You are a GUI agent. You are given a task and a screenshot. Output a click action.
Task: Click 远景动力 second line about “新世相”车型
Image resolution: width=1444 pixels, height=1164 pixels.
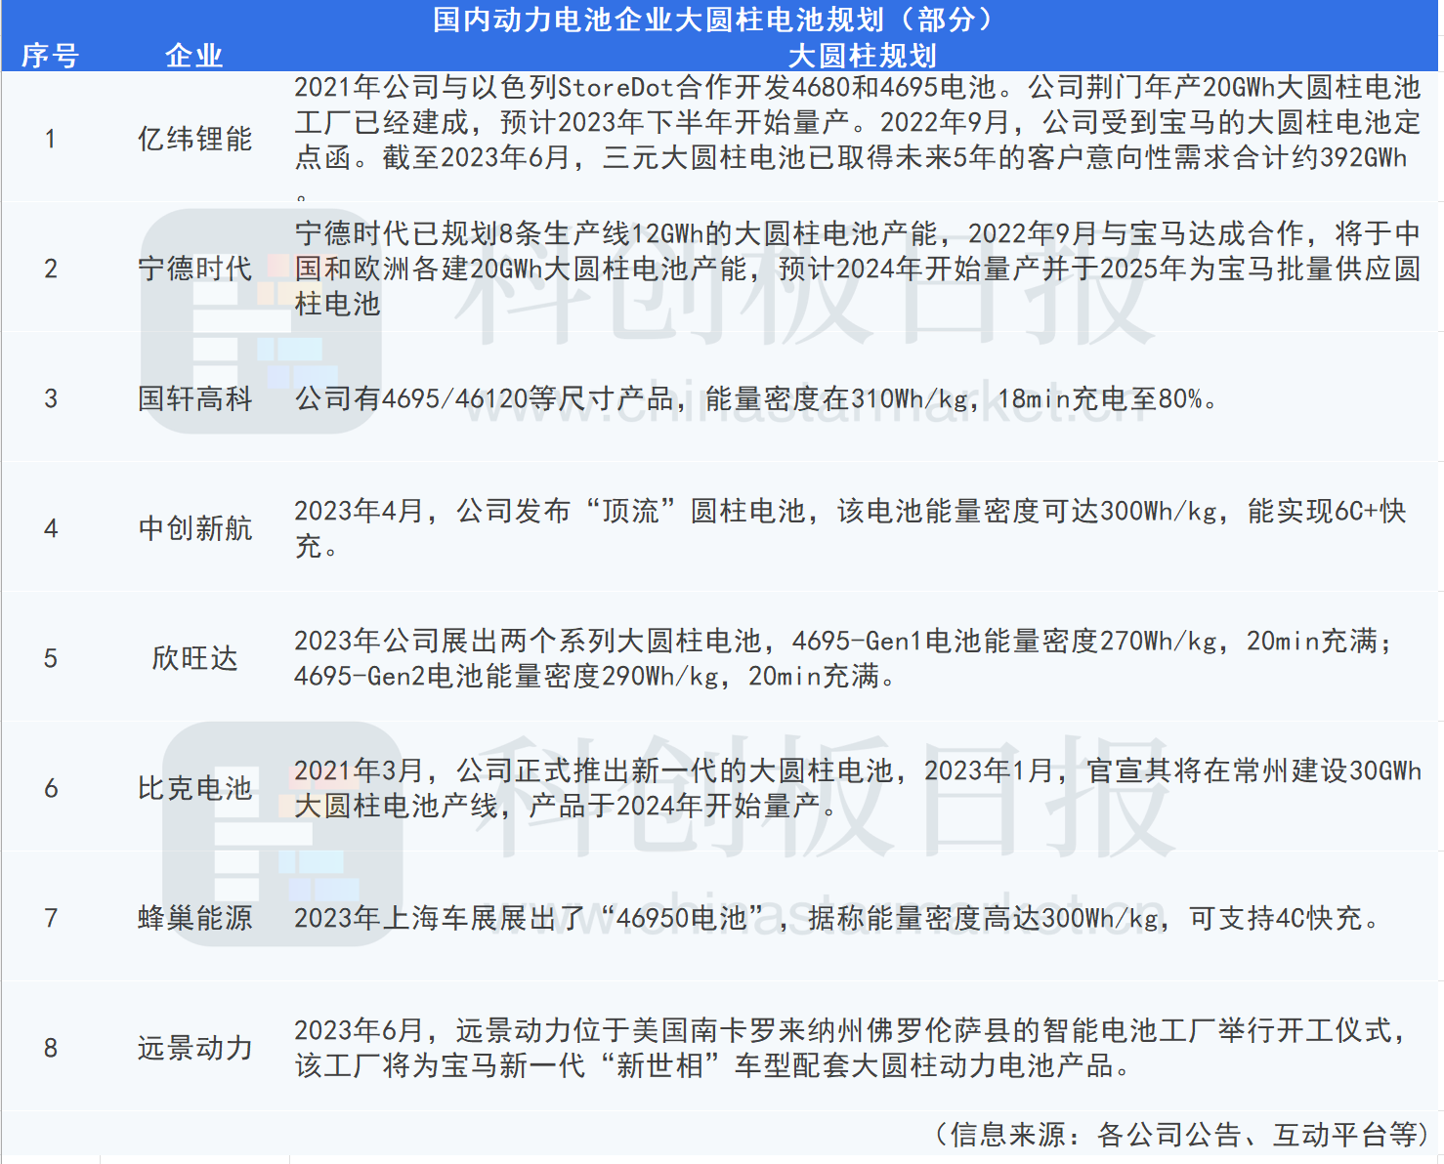713,1065
